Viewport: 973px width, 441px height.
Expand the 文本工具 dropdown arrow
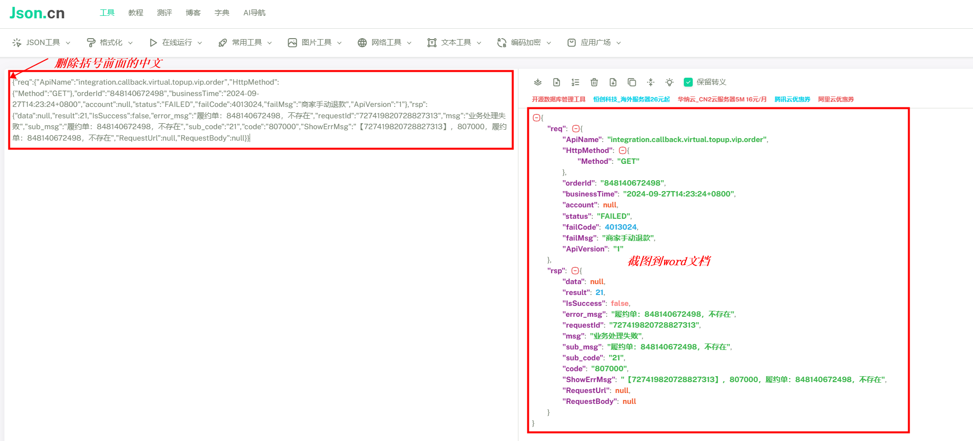479,43
